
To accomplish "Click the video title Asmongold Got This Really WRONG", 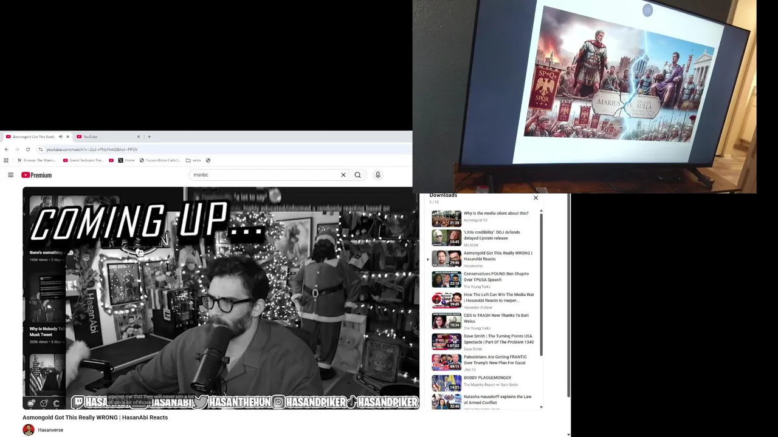I will 95,418.
